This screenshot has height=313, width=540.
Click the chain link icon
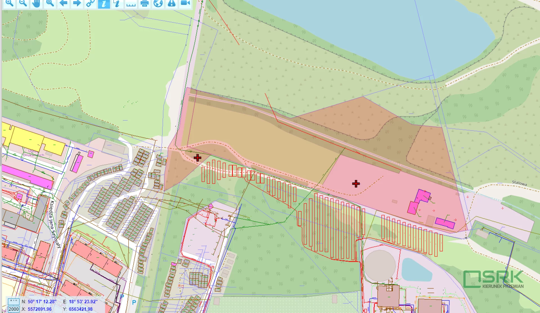pos(90,3)
